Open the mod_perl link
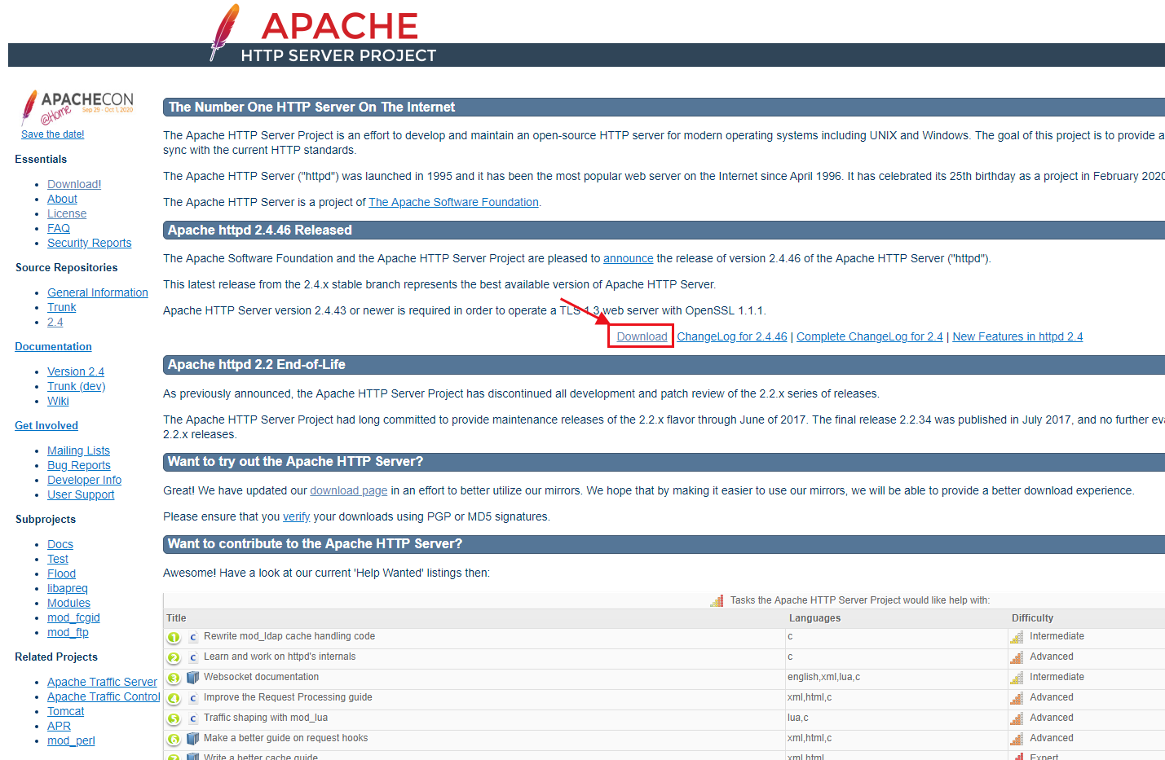The height and width of the screenshot is (760, 1165). coord(71,740)
